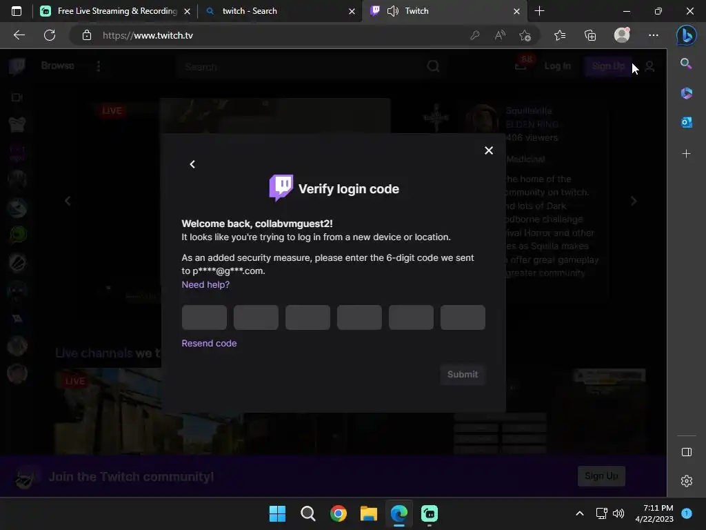Viewport: 706px width, 530px height.
Task: Click the Twitch home logo
Action: coord(17,66)
